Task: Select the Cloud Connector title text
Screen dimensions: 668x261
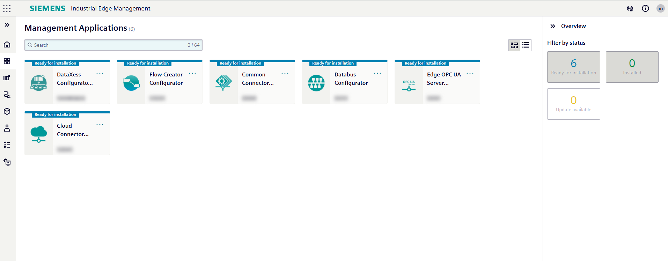Action: (73, 130)
